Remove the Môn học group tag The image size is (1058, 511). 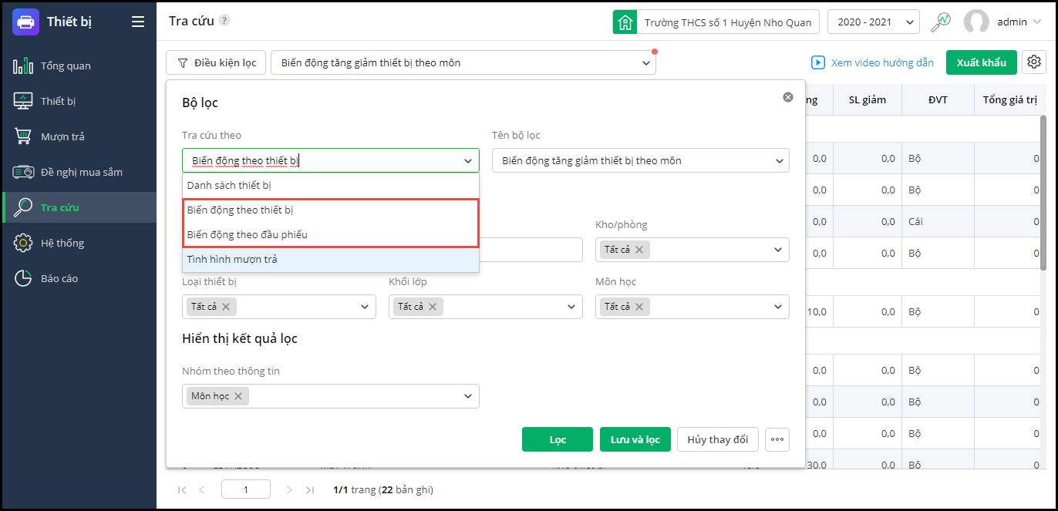point(238,396)
